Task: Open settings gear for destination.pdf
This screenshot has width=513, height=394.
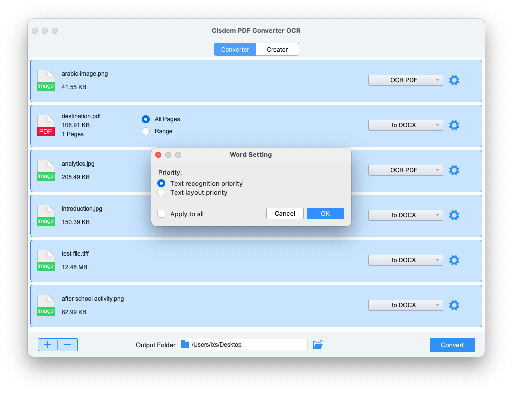Action: tap(454, 125)
